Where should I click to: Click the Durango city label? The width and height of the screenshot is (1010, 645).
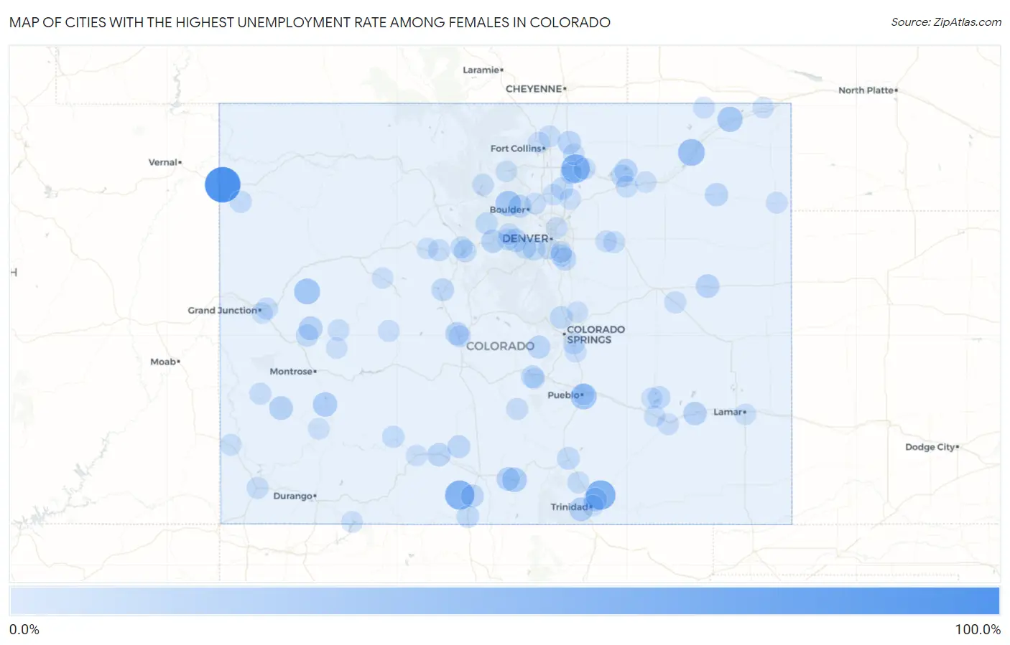pyautogui.click(x=294, y=496)
